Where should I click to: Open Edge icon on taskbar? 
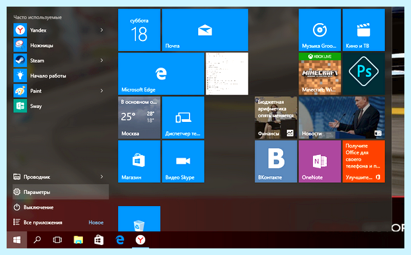(x=120, y=240)
